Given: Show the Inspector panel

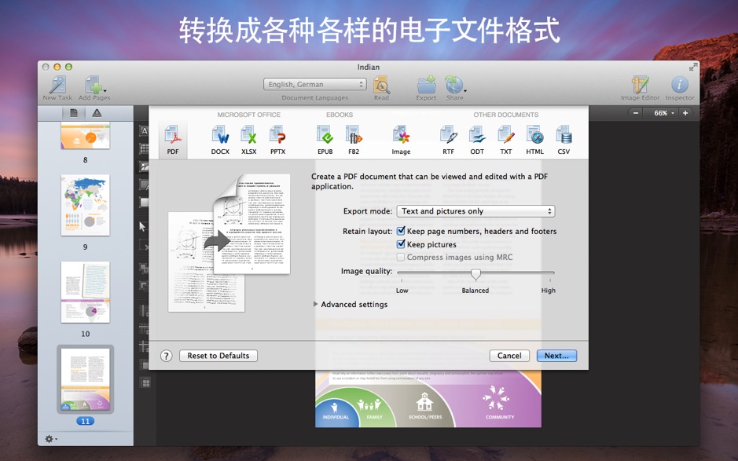Looking at the screenshot, I should tap(680, 86).
